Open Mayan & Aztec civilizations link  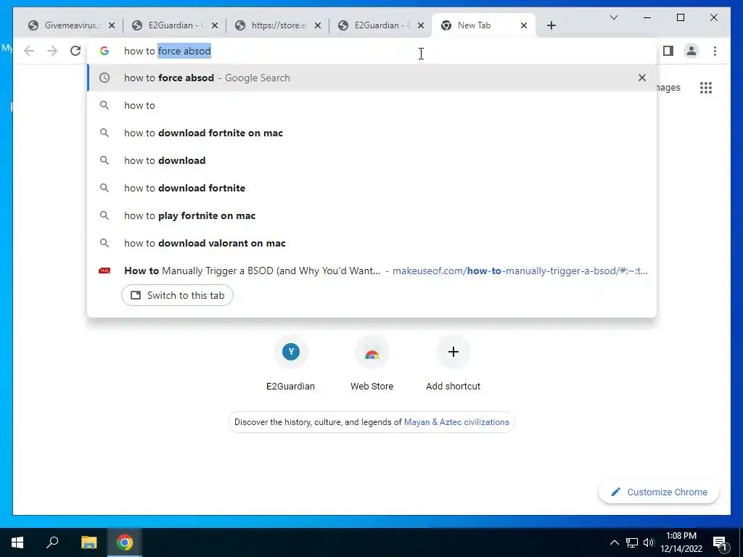point(456,422)
